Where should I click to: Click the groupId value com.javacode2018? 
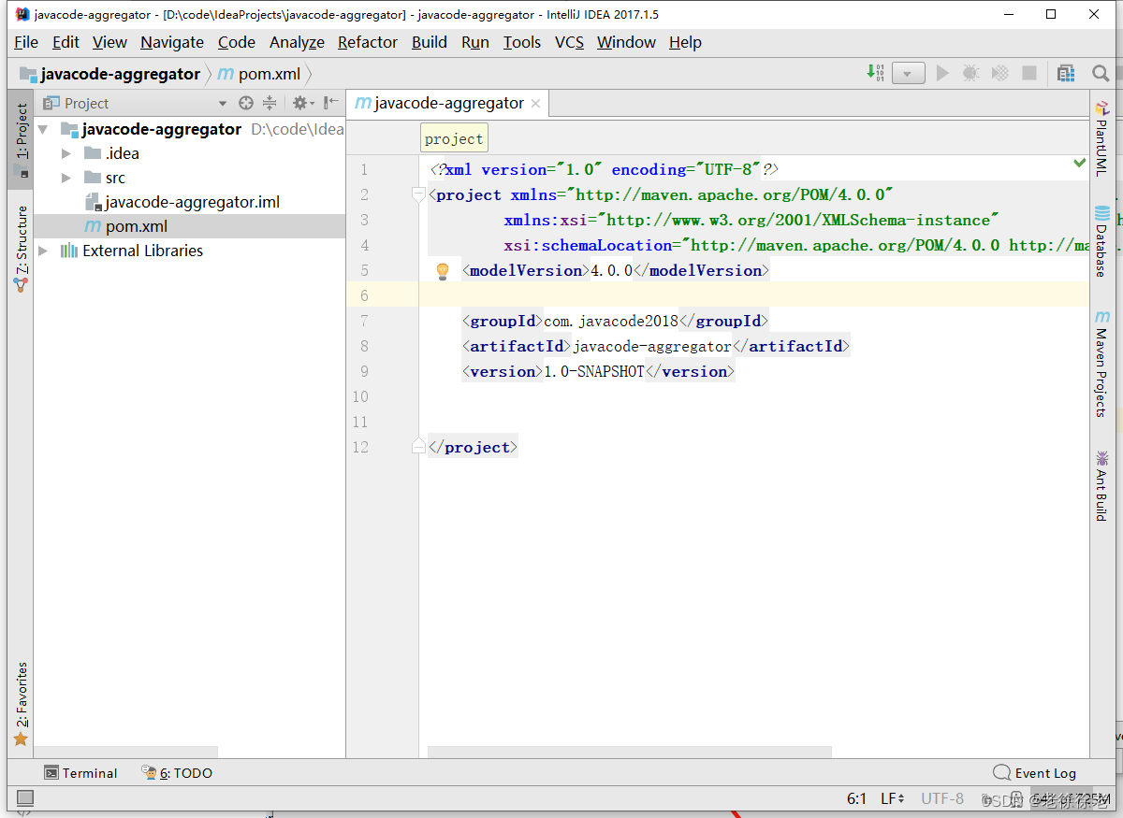(611, 321)
